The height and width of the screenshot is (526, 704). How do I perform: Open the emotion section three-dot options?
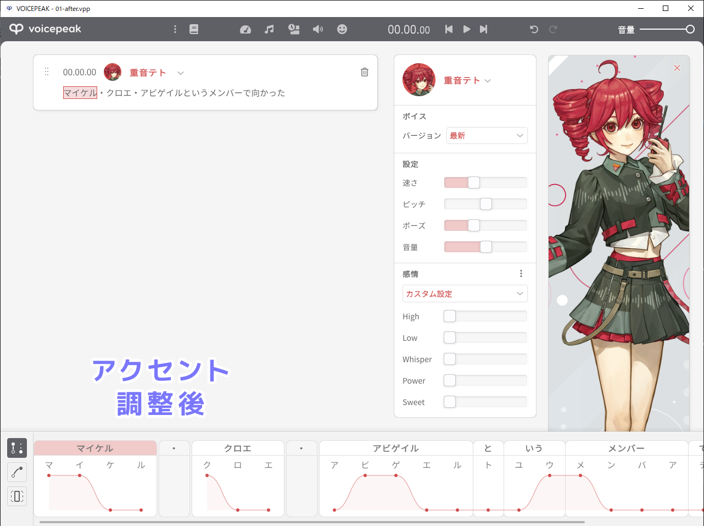[521, 274]
